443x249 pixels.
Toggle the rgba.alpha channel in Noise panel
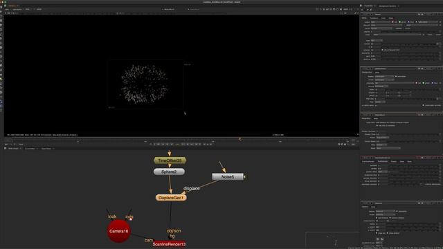(416, 21)
